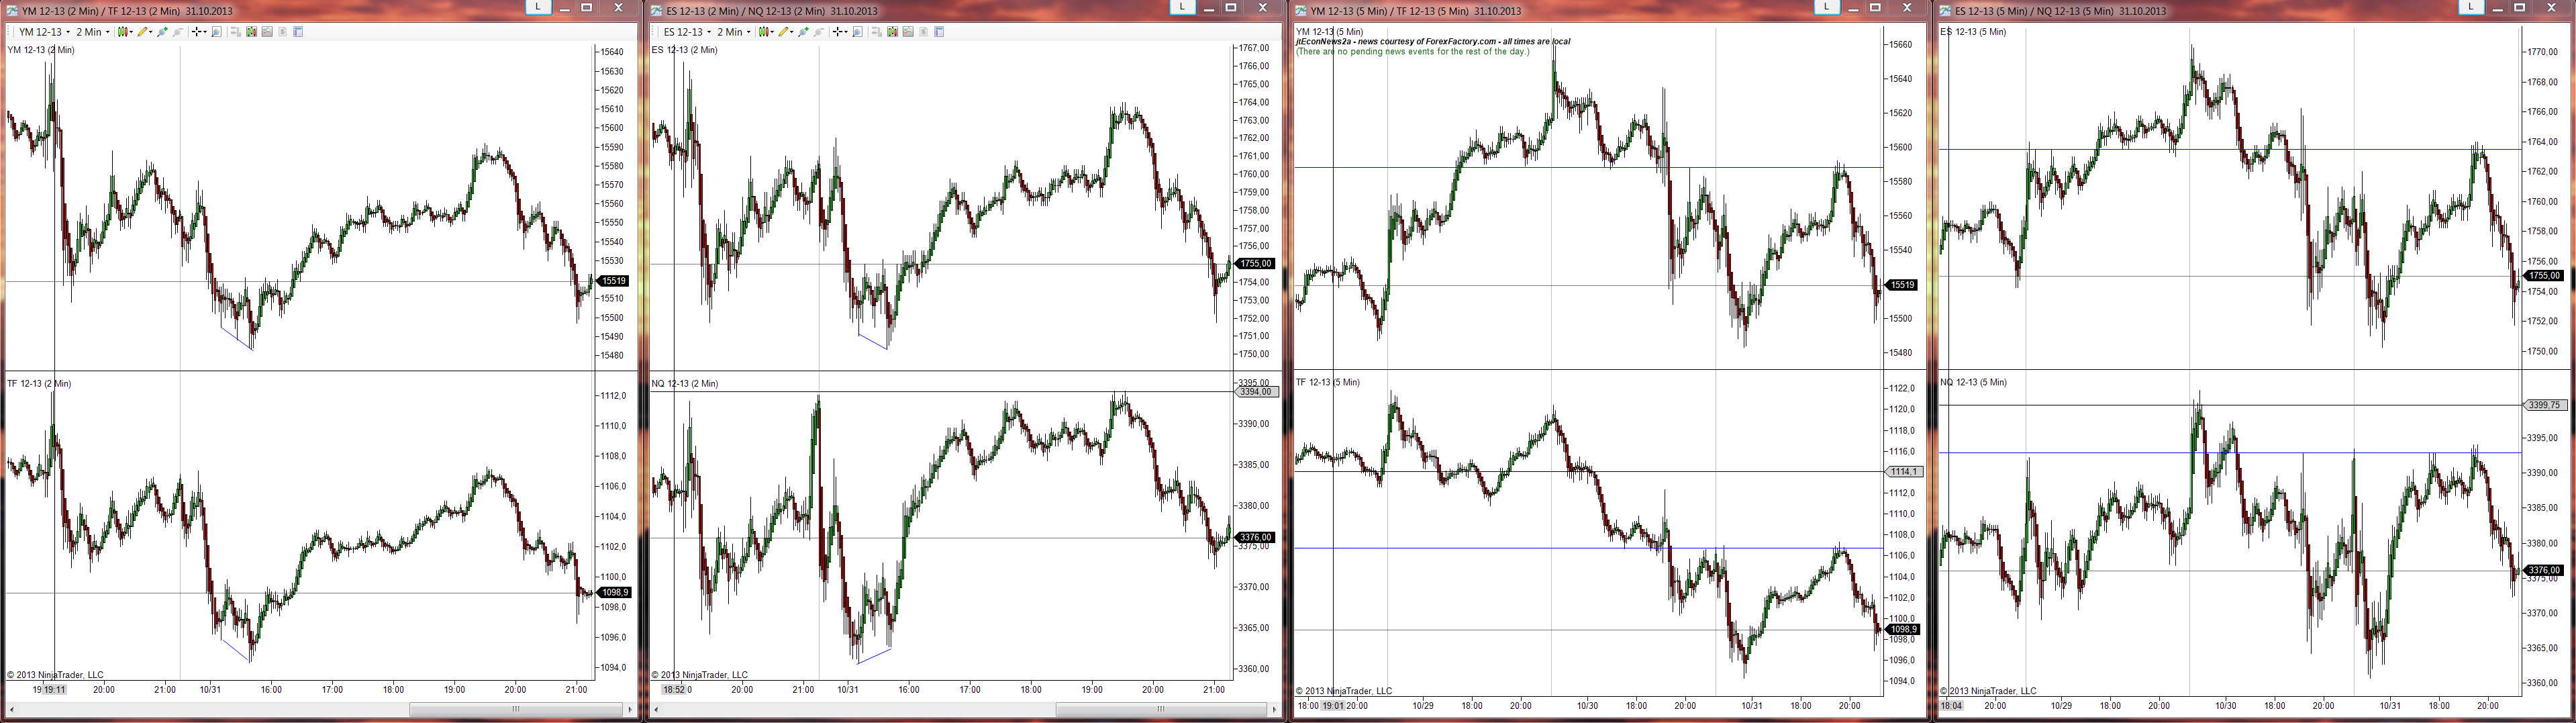2576x723 pixels.
Task: Click the chart icon in YM 2 Min title bar
Action: click(x=12, y=10)
